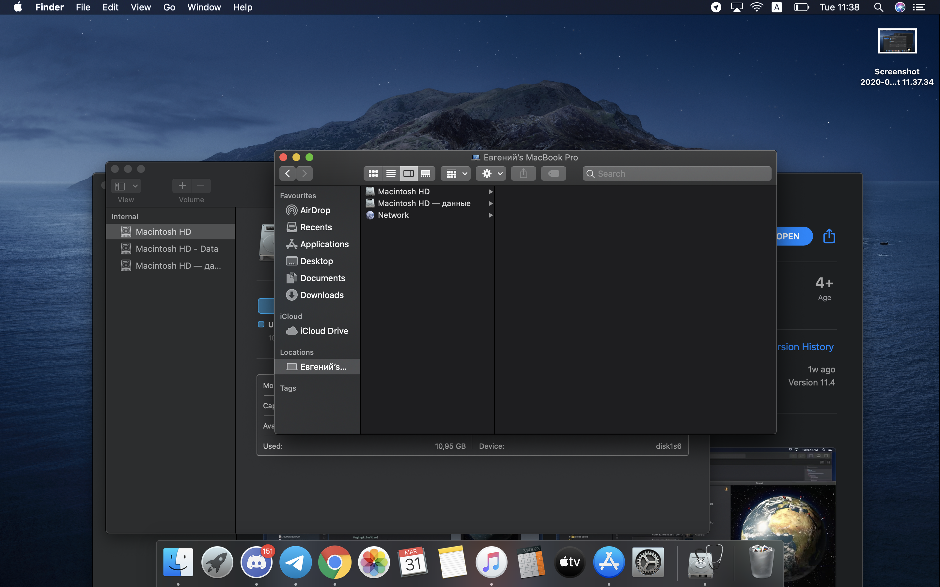The height and width of the screenshot is (587, 940).
Task: Open Downloads from the Finder sidebar
Action: pos(321,295)
